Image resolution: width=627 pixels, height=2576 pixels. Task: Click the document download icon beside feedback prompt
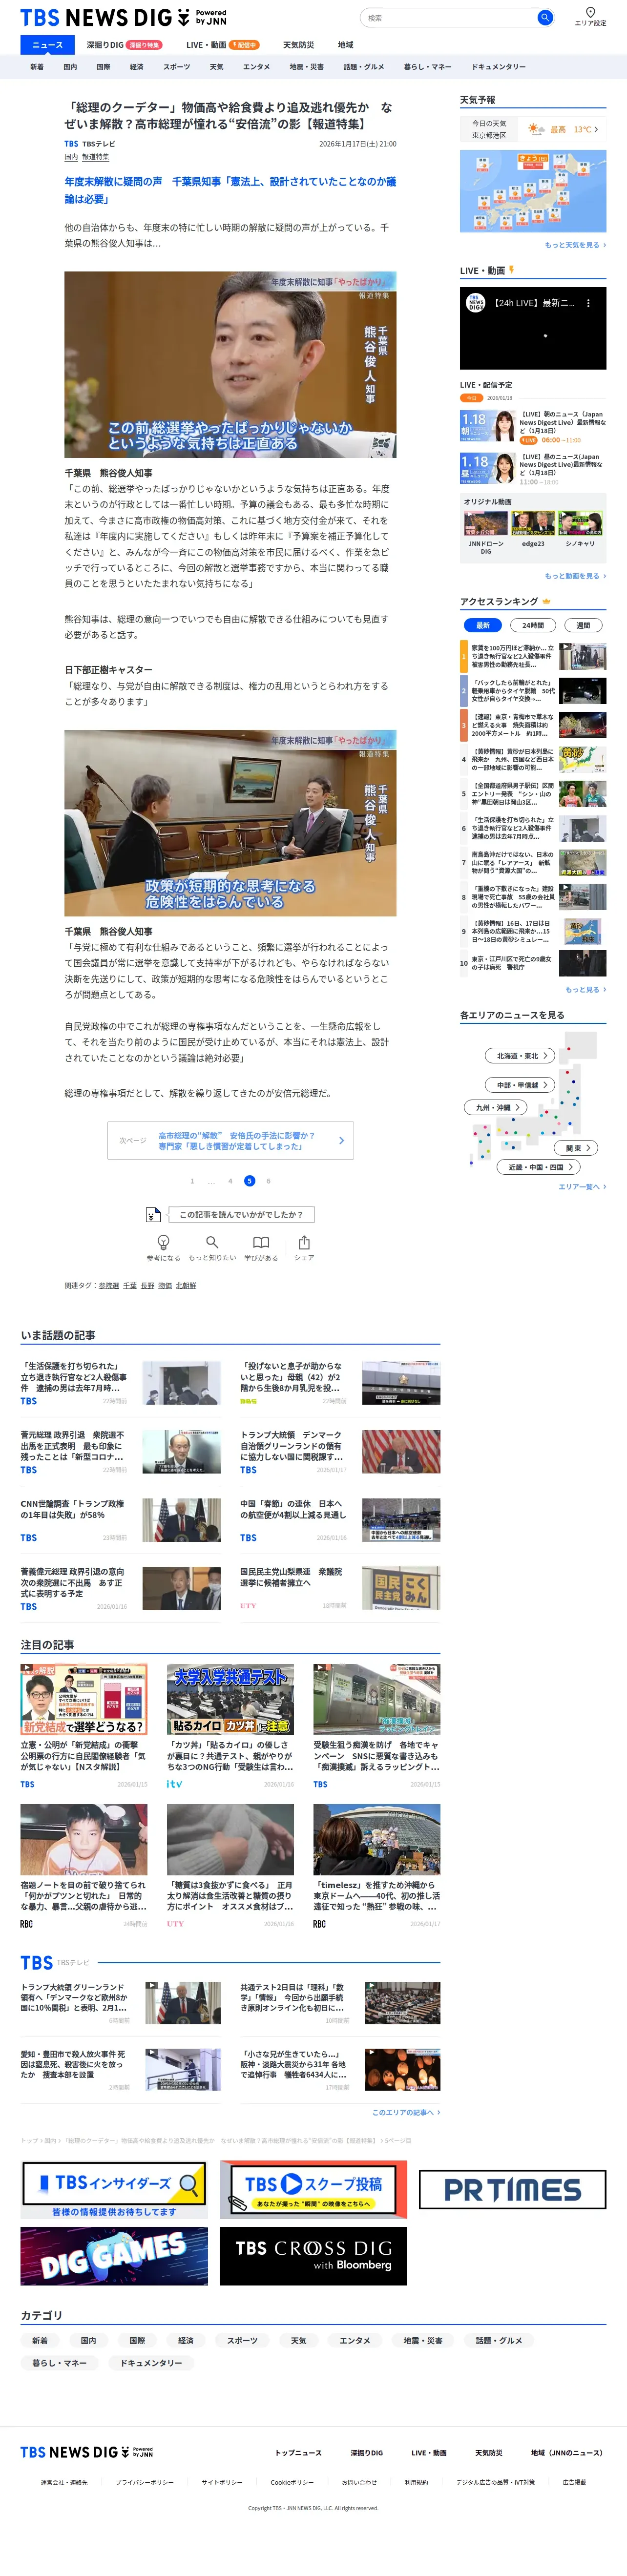pos(152,1214)
